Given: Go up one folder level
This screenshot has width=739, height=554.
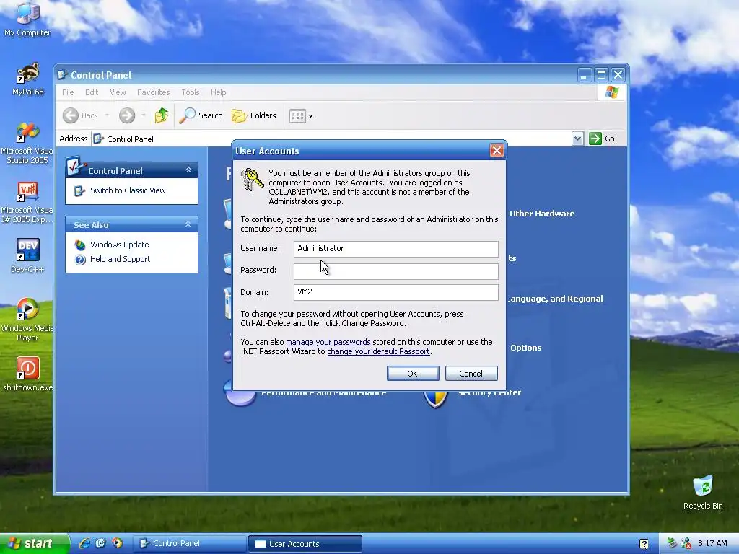Looking at the screenshot, I should (162, 115).
